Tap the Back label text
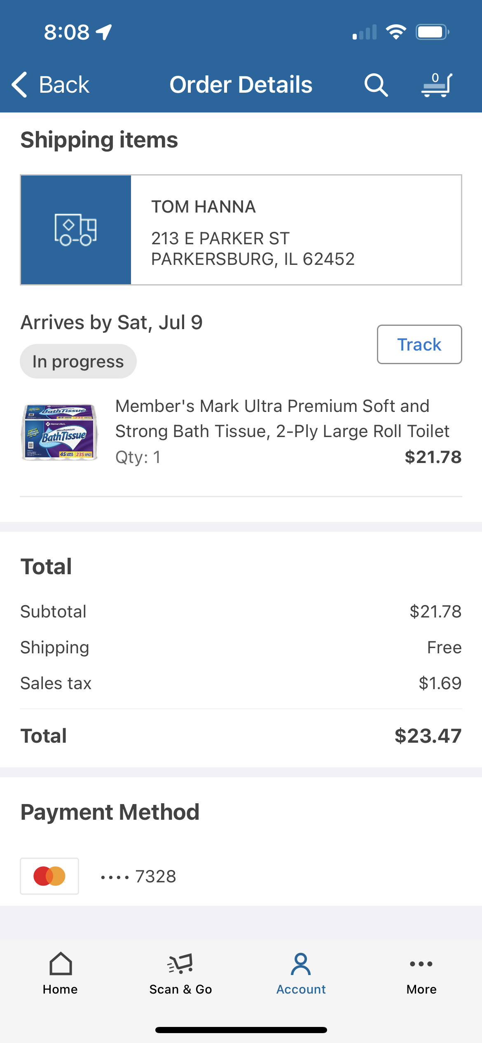This screenshot has height=1043, width=482. (64, 85)
